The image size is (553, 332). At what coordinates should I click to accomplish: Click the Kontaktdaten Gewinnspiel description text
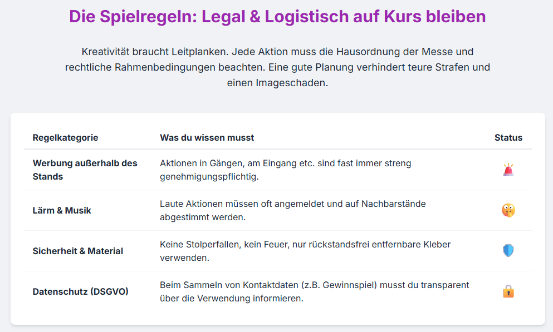click(x=314, y=285)
